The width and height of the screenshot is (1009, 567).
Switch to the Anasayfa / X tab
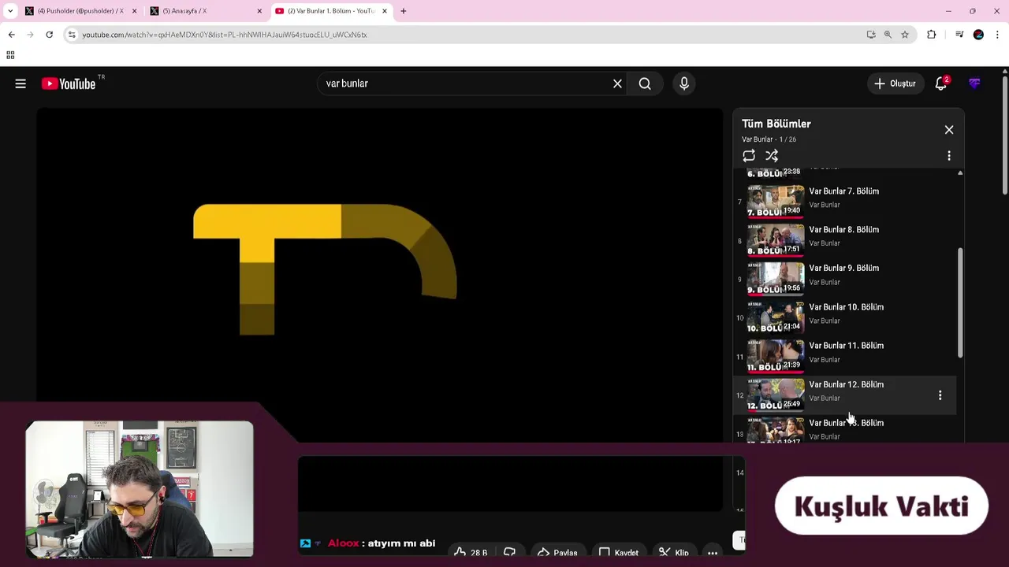click(x=206, y=11)
